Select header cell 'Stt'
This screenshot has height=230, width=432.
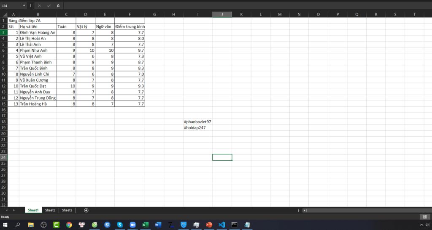13,26
